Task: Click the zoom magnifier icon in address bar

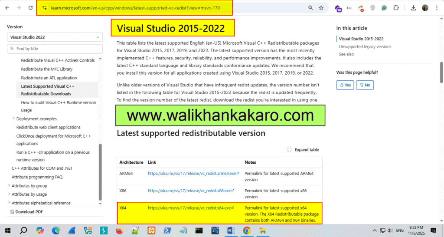Action: point(310,8)
